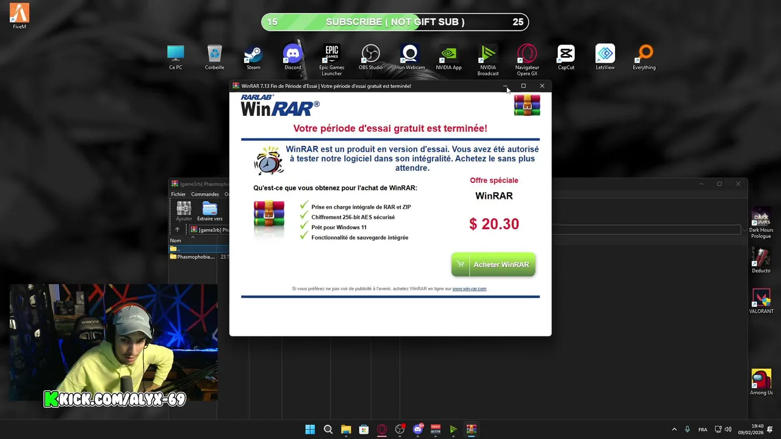Screen dimensions: 781x439
Task: Go up one folder level in WinRAR
Action: (177, 230)
